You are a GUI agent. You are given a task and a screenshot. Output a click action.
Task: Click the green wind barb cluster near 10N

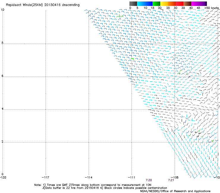point(120,16)
